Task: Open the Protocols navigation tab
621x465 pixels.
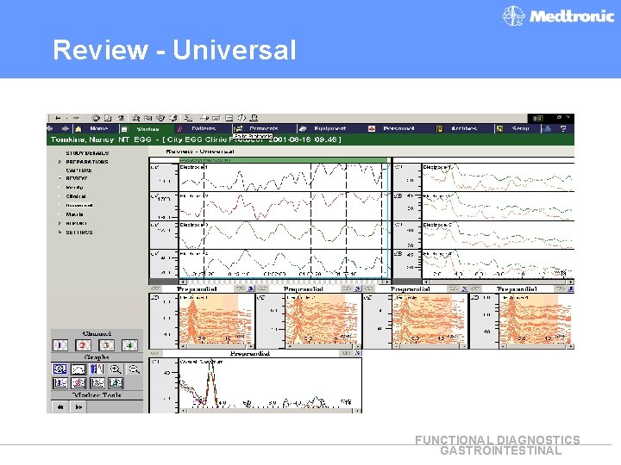Action: tap(263, 128)
